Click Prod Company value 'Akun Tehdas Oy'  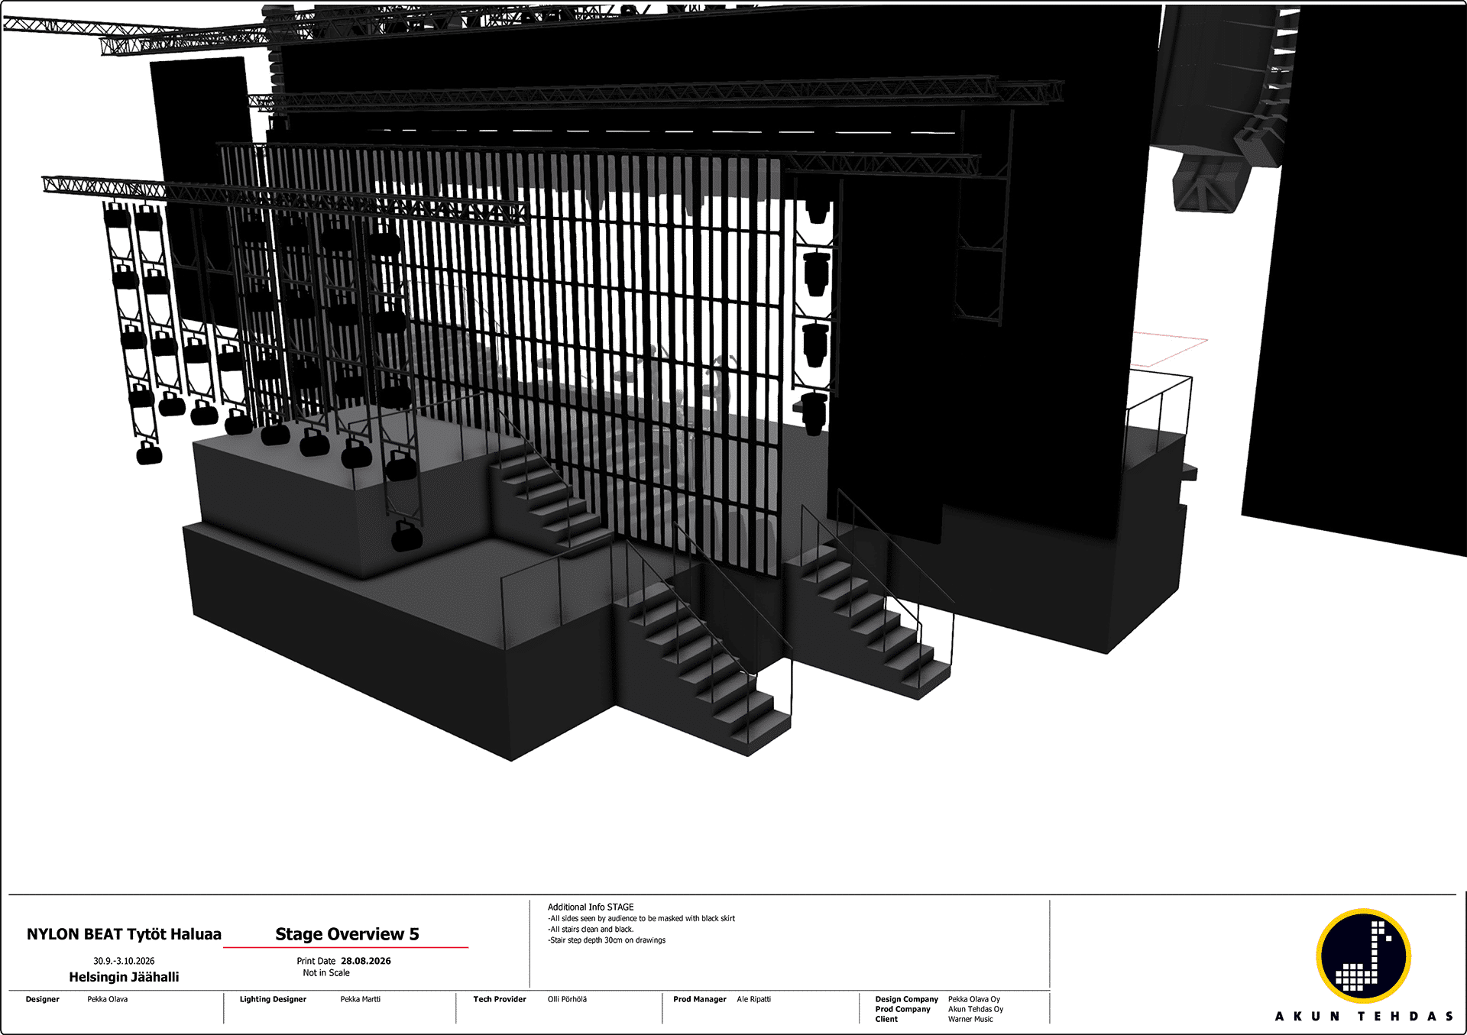[976, 1009]
